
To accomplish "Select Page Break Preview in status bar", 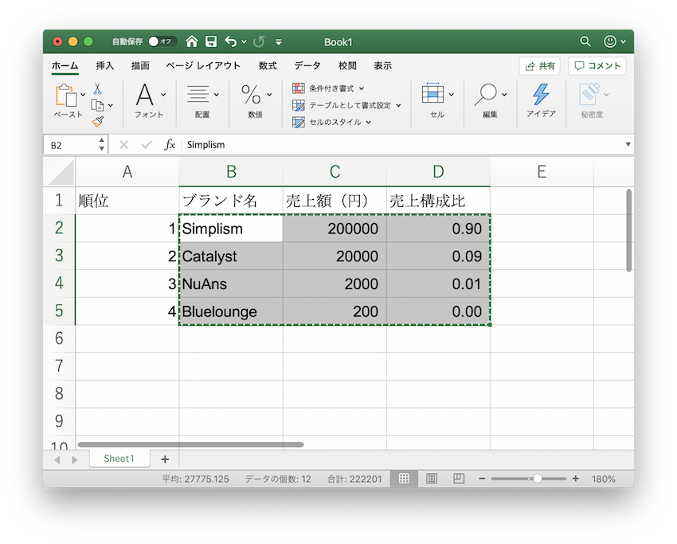I will 459,479.
